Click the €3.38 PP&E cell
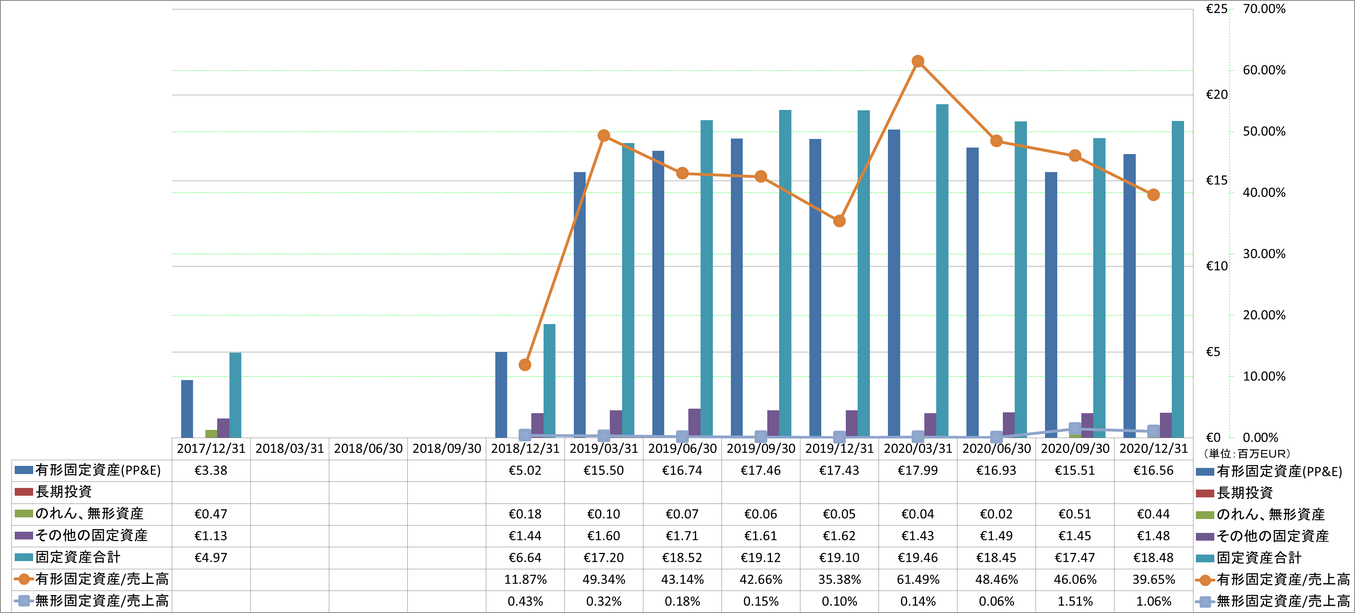 [211, 470]
